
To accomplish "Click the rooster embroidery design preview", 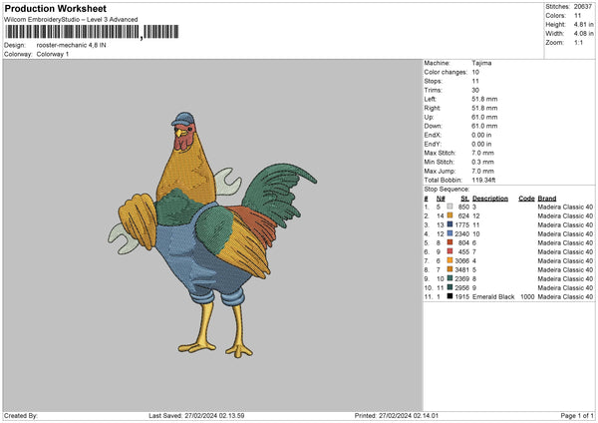I will pos(212,234).
